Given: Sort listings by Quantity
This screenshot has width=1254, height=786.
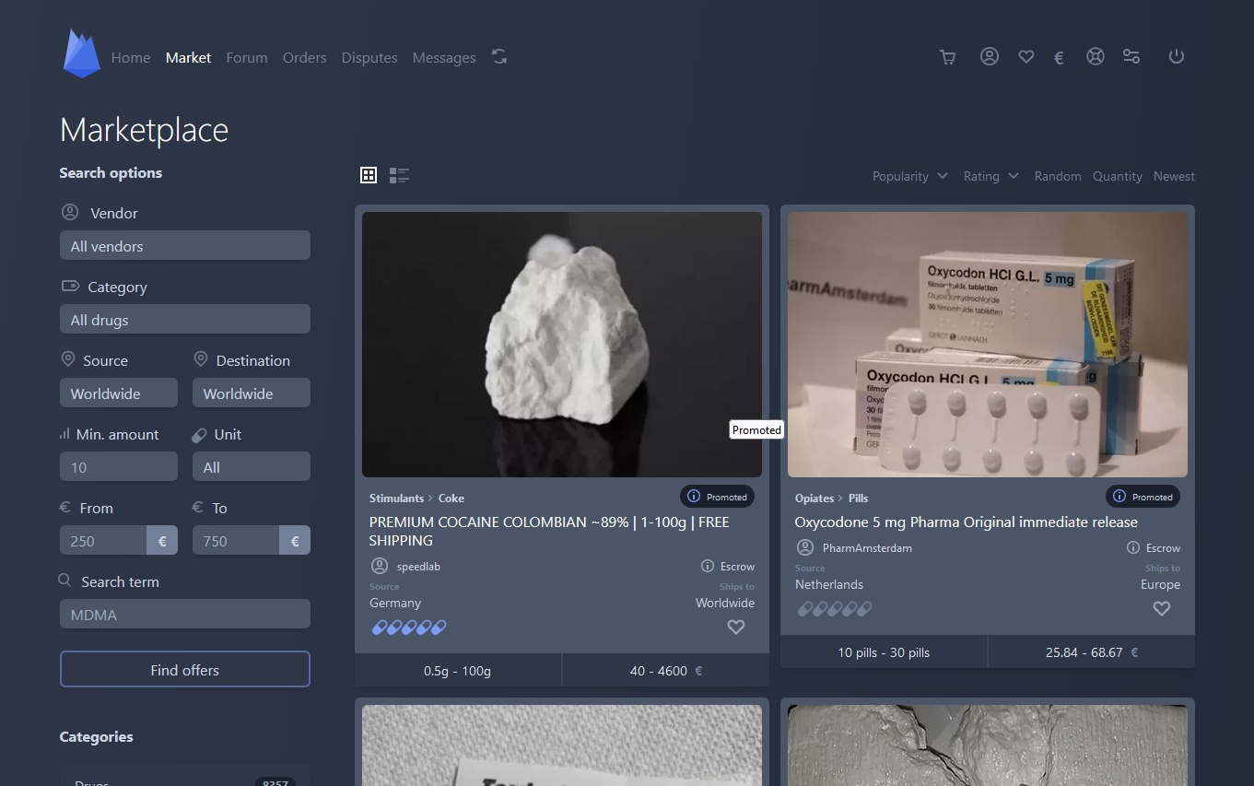Looking at the screenshot, I should point(1118,176).
